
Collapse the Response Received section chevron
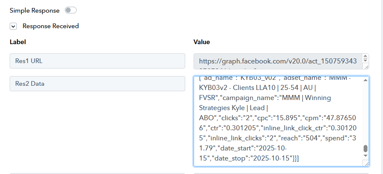click(13, 26)
